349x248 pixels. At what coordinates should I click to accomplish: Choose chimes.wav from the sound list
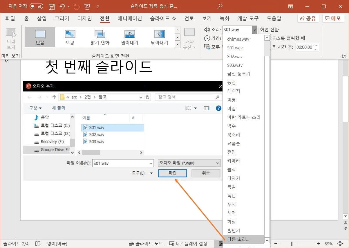tap(244, 39)
